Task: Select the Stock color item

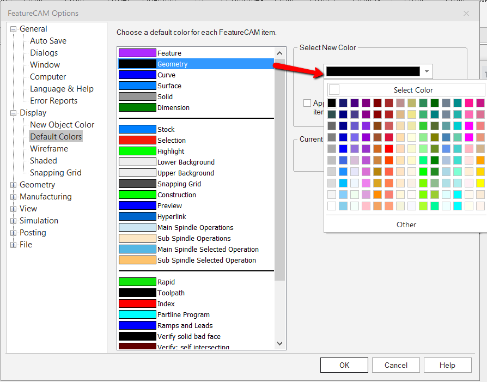Action: (196, 129)
